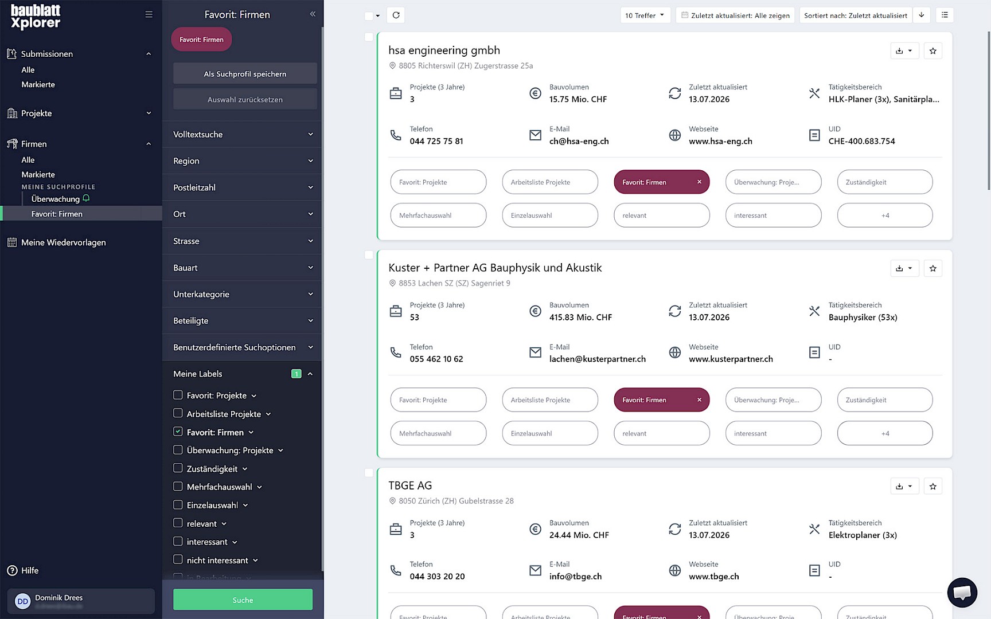Remove Favorit: Firmen label from hsa engineering

pyautogui.click(x=699, y=182)
